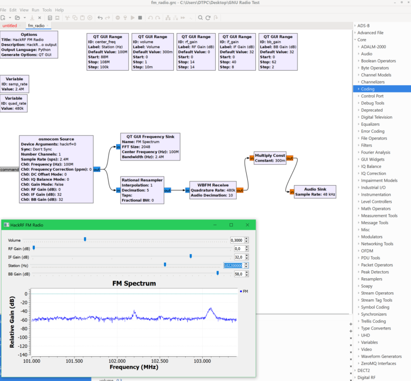Viewport: 411px width, 381px height.
Task: Expand the Resamplers block category
Action: pos(359,279)
